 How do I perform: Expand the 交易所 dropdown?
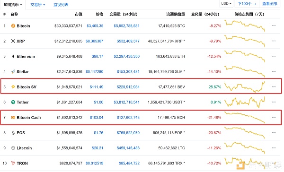(x=38, y=5)
